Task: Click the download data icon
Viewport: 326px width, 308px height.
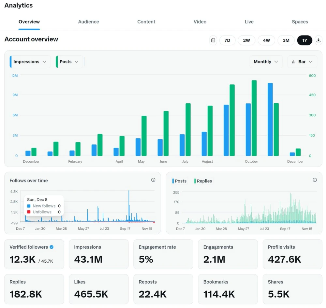Action: [319, 40]
